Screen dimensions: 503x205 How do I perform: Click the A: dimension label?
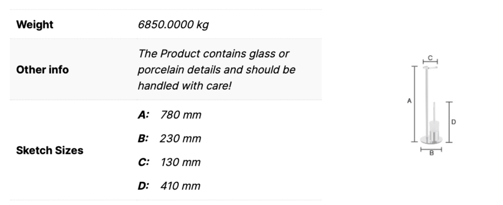[144, 115]
